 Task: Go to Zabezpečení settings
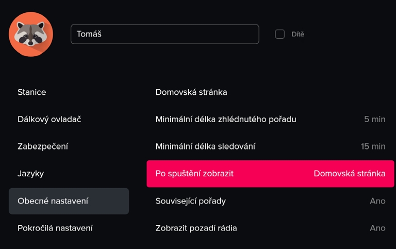[x=43, y=146]
